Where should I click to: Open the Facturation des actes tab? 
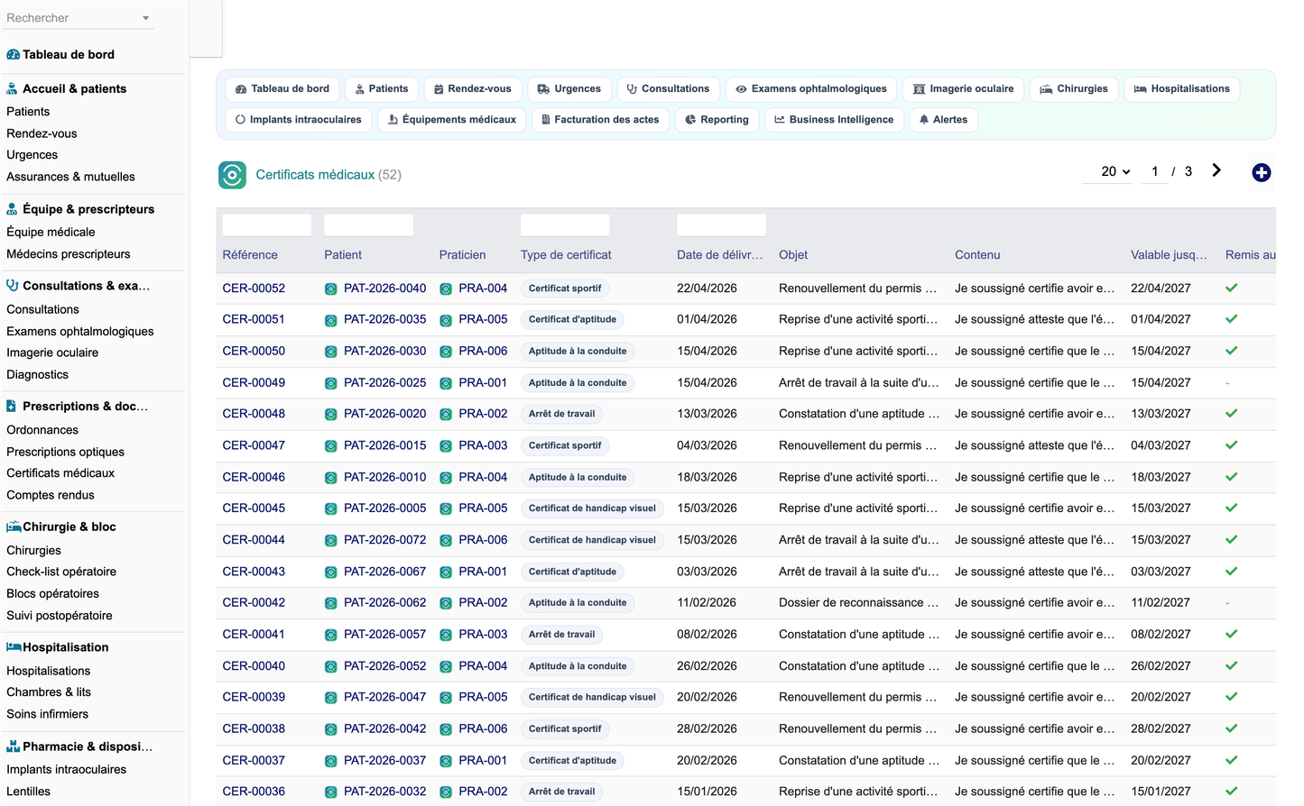tap(601, 120)
